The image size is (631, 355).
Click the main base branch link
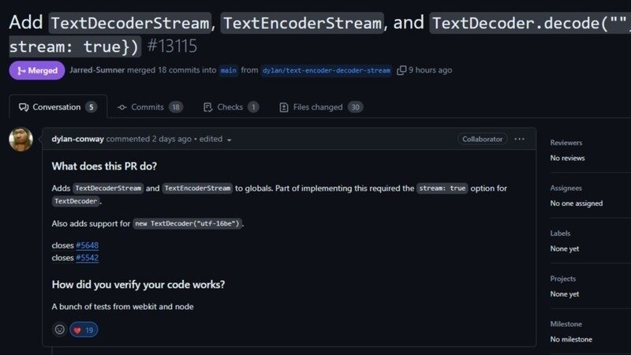229,70
